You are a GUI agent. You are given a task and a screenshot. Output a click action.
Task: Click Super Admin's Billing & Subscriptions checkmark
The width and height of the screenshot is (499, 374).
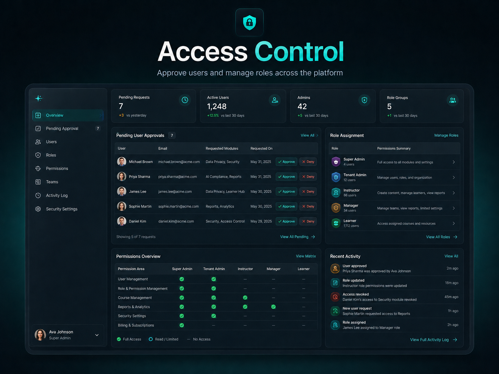coord(182,325)
